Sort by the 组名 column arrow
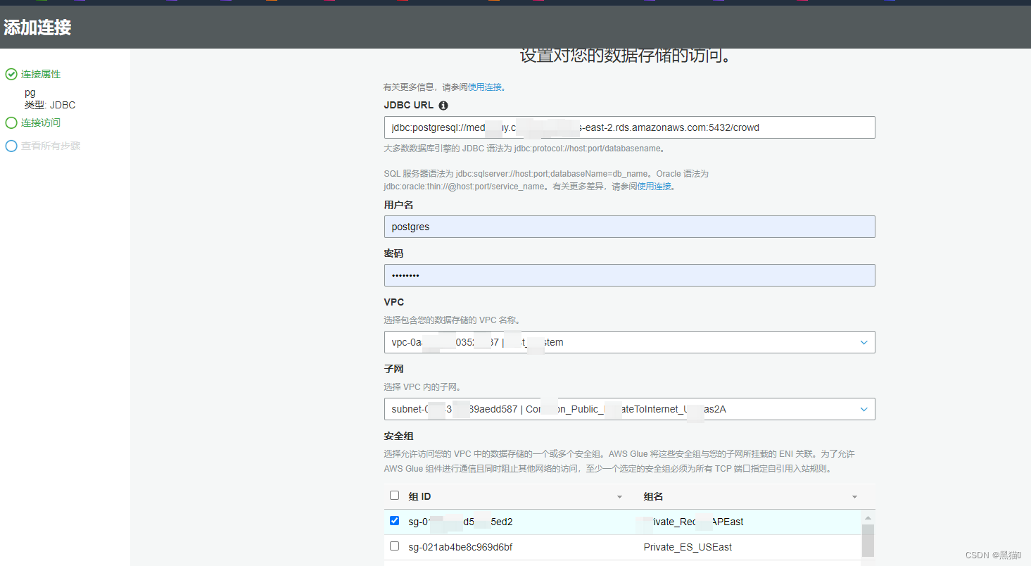This screenshot has width=1031, height=566. pos(854,497)
